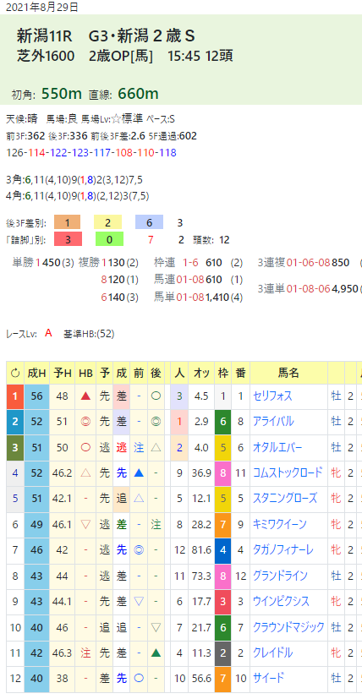Screen dimensions: 362x699
Task: Click blue 後3F差別 box showing 6
Action: (149, 222)
